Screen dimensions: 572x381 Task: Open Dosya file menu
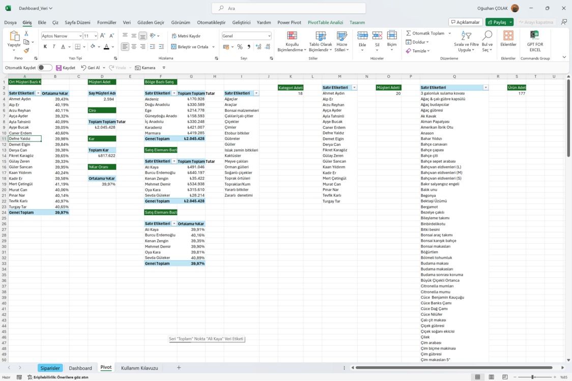(x=10, y=22)
